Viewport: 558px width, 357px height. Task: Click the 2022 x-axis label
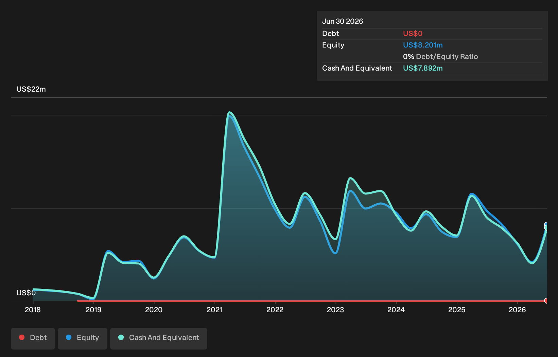[275, 309]
